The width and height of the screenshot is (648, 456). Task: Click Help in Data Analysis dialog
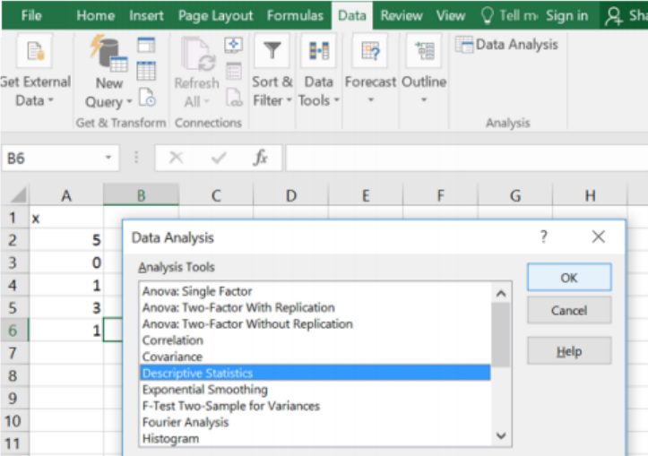click(x=569, y=351)
